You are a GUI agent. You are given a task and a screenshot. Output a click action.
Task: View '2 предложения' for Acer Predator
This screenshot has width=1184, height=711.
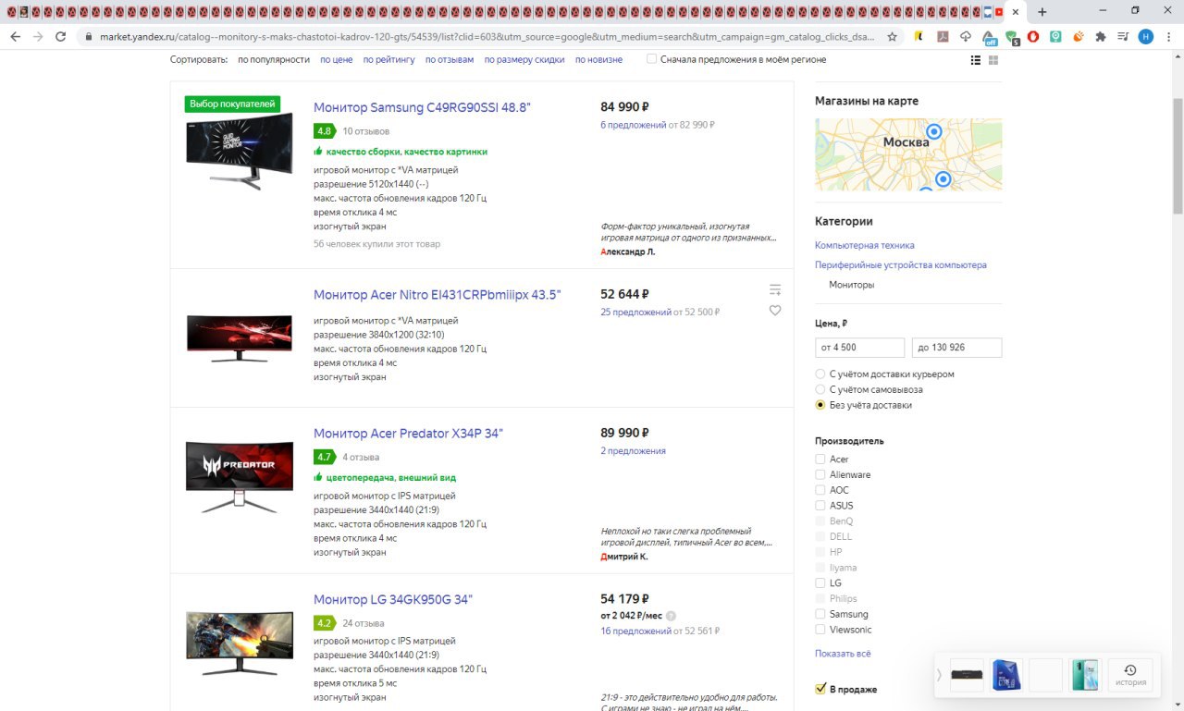633,451
